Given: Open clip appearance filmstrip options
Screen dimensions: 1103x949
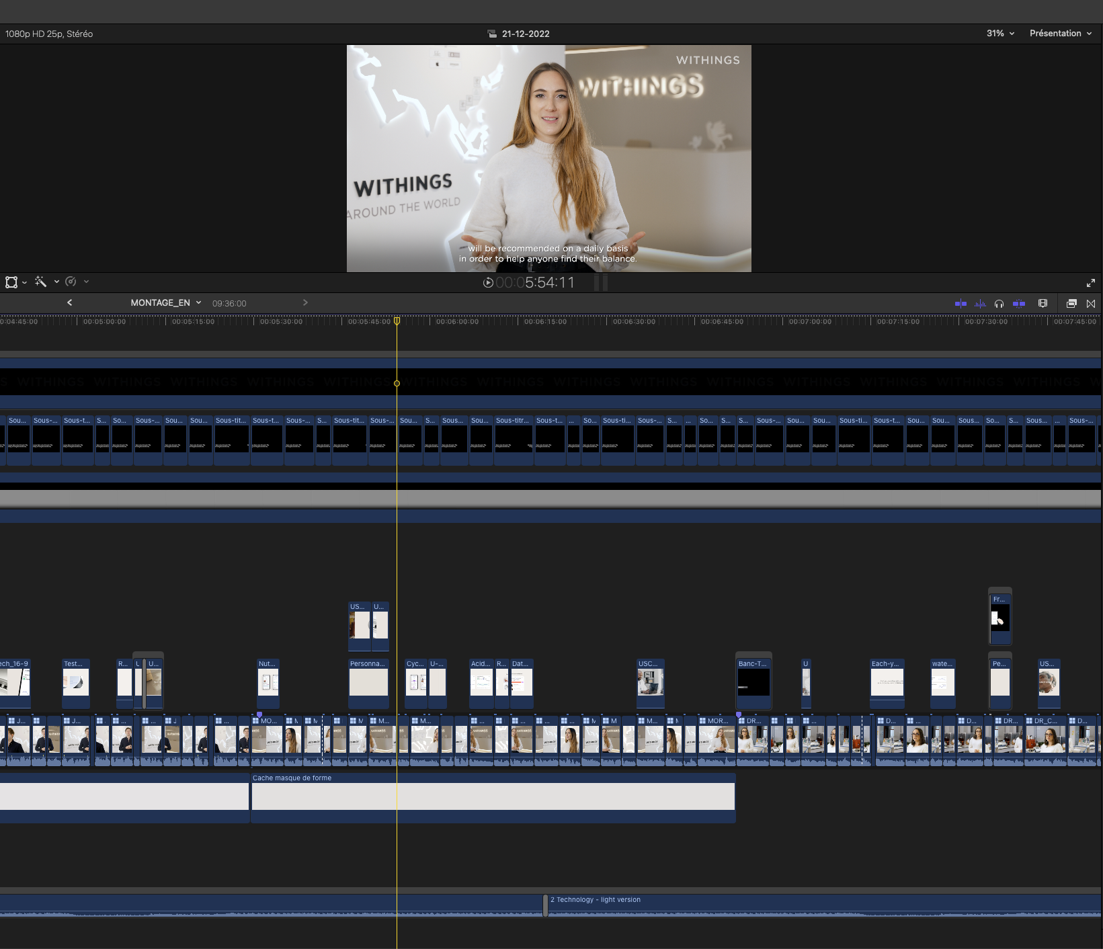Looking at the screenshot, I should [x=1043, y=304].
